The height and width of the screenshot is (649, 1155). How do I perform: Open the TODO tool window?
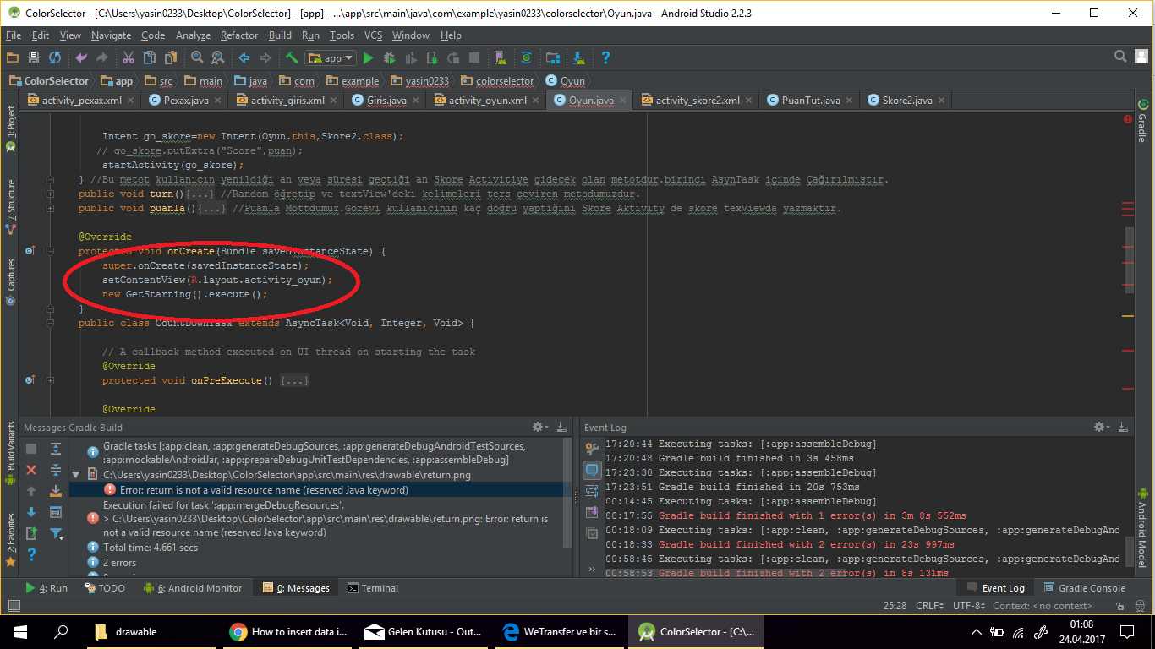104,588
